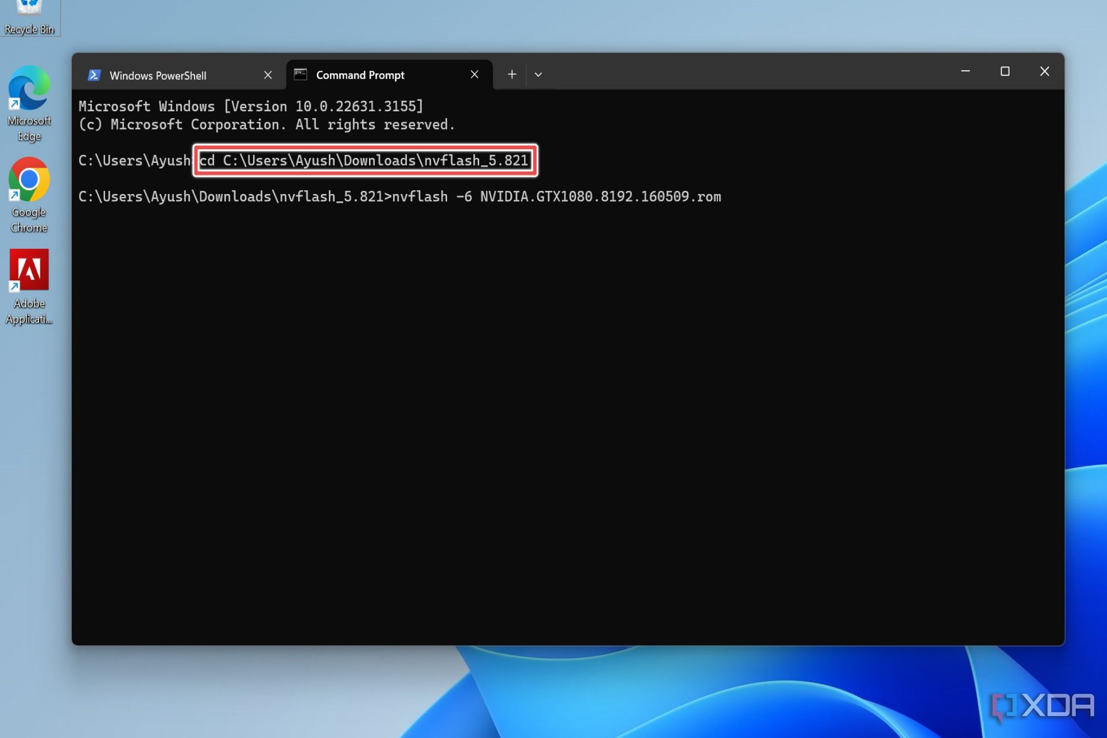This screenshot has height=738, width=1107.
Task: Click the Command Prompt tab icon
Action: pos(300,74)
